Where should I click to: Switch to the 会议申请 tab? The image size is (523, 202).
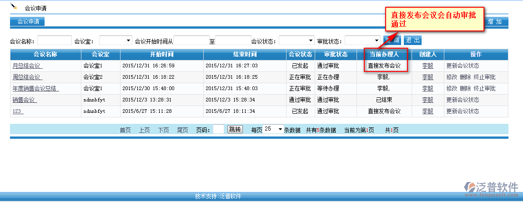click(x=28, y=21)
